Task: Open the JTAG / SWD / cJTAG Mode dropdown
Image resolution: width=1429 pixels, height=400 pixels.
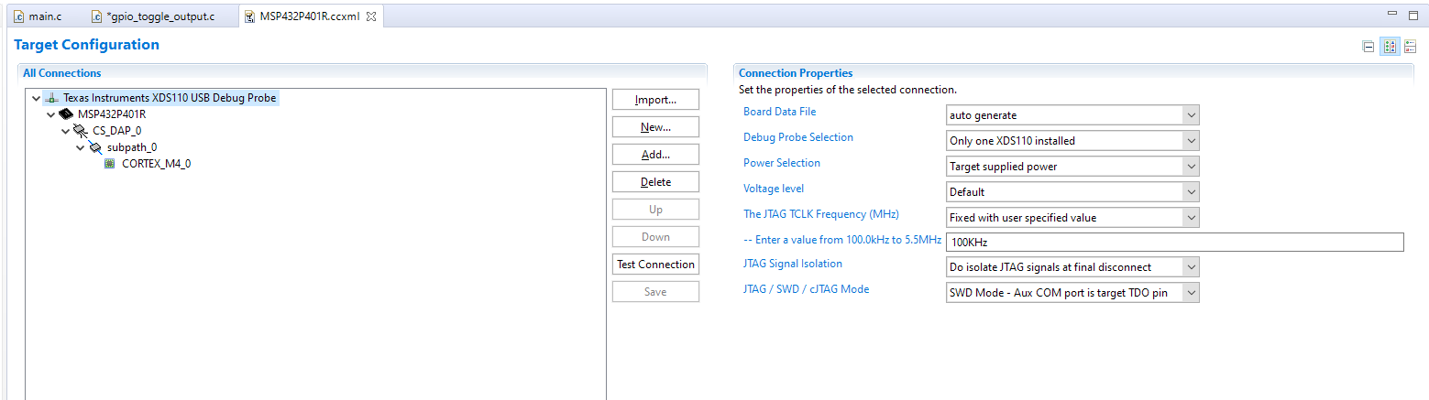Action: click(1072, 293)
